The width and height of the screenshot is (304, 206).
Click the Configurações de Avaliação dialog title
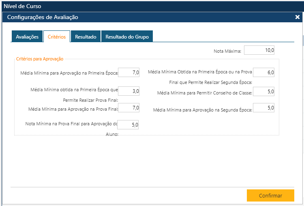coord(43,17)
